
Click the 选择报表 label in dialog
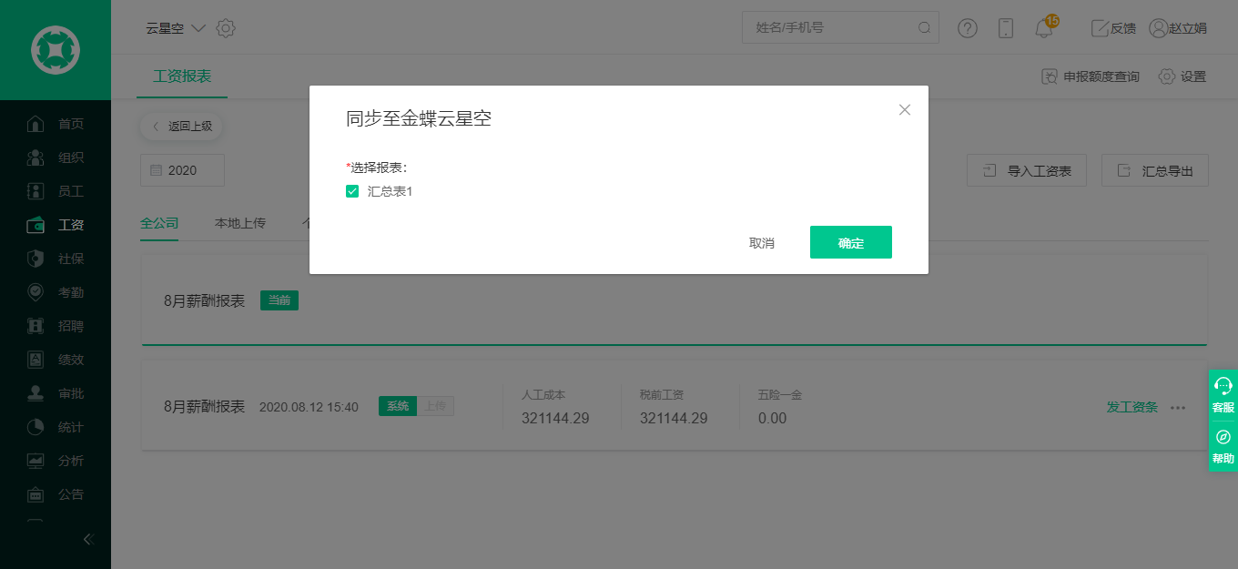pos(377,168)
